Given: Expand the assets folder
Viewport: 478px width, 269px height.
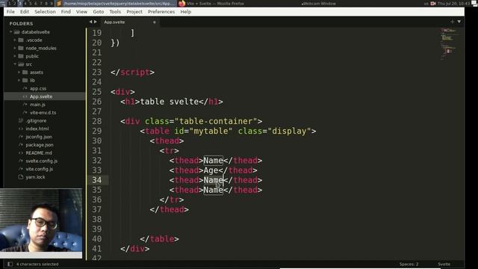Looking at the screenshot, I should tap(19, 72).
